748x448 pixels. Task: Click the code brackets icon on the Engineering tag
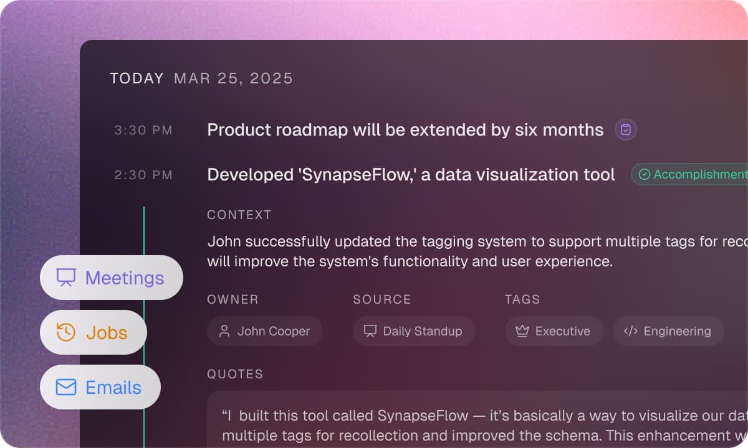pos(631,331)
